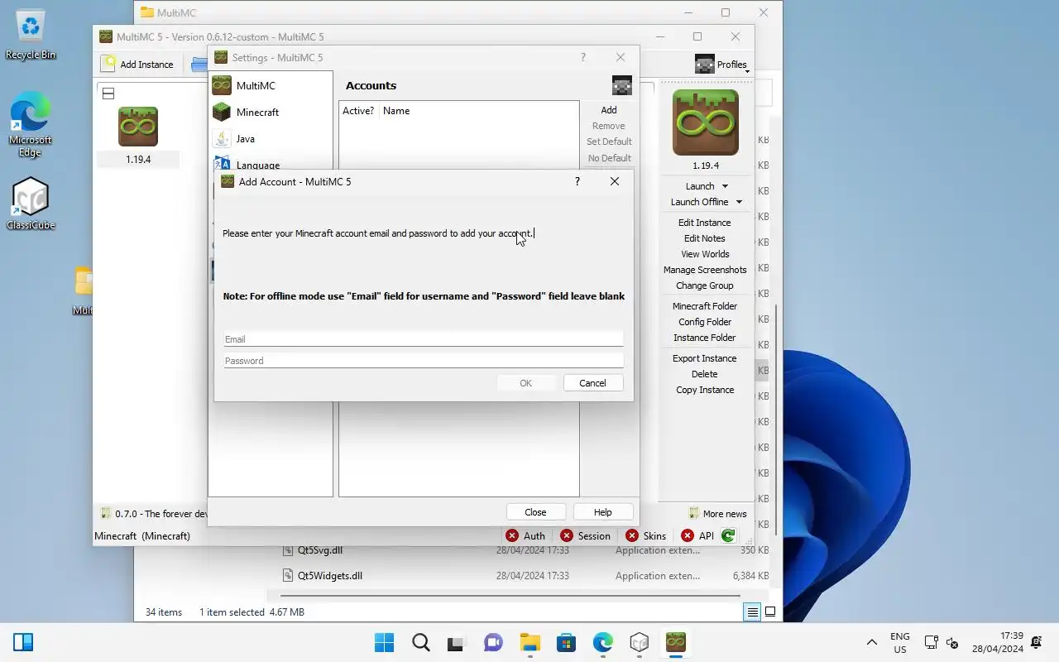Screen dimensions: 1059x662
Task: Select the MultiMC settings page
Action: point(271,85)
